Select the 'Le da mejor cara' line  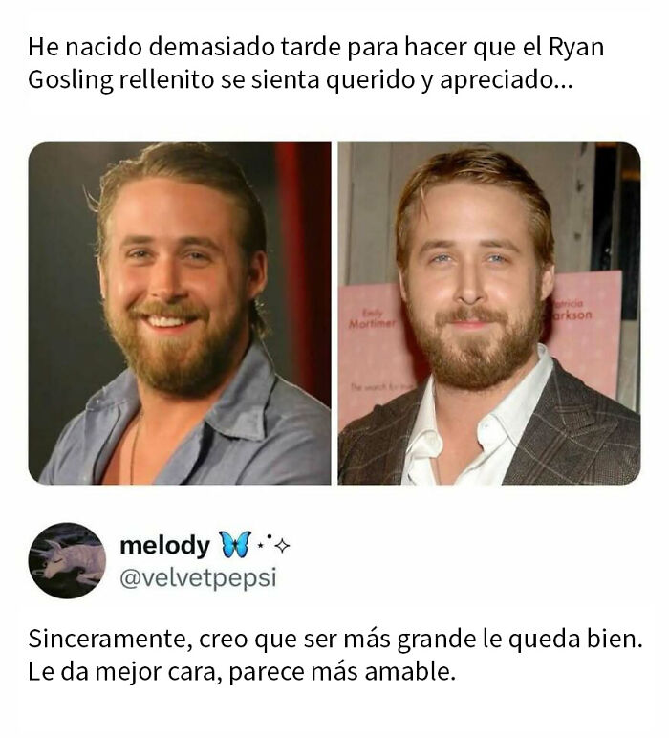click(x=243, y=672)
